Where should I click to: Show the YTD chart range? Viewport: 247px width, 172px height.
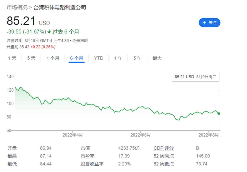pyautogui.click(x=99, y=58)
